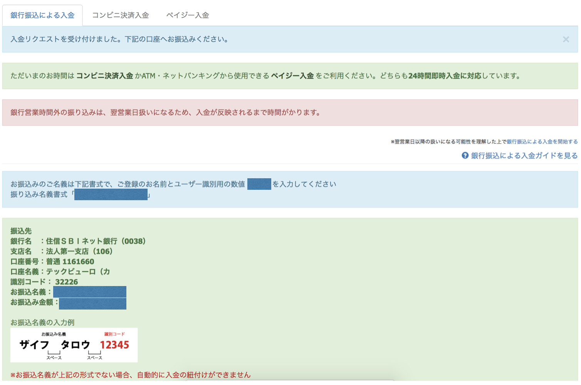Select the bank name 住信SBIネット銀行(0038)
Image resolution: width=581 pixels, height=385 pixels.
96,241
